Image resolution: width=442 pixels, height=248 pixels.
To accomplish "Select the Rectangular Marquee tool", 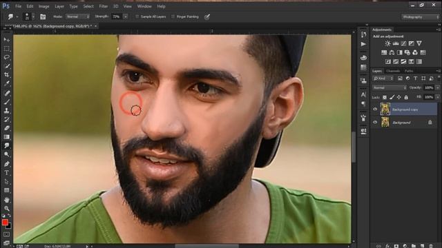I will tap(7, 49).
